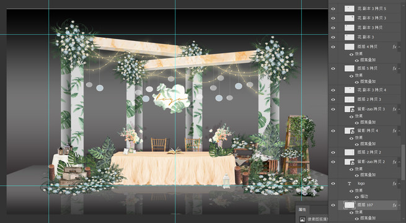Click the fx icon on 留影 拷贝 4
The width and height of the screenshot is (406, 223).
(394, 131)
